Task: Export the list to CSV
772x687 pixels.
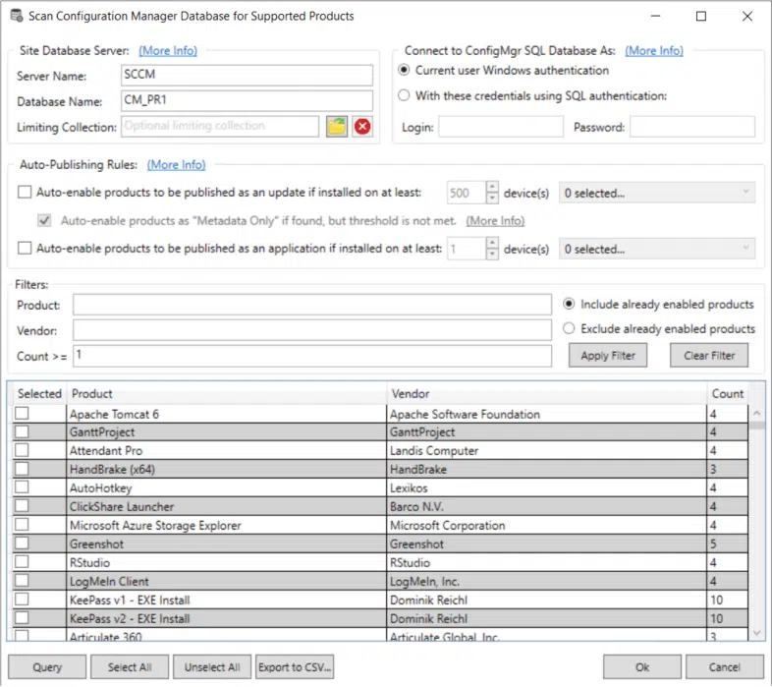Action: tap(295, 666)
